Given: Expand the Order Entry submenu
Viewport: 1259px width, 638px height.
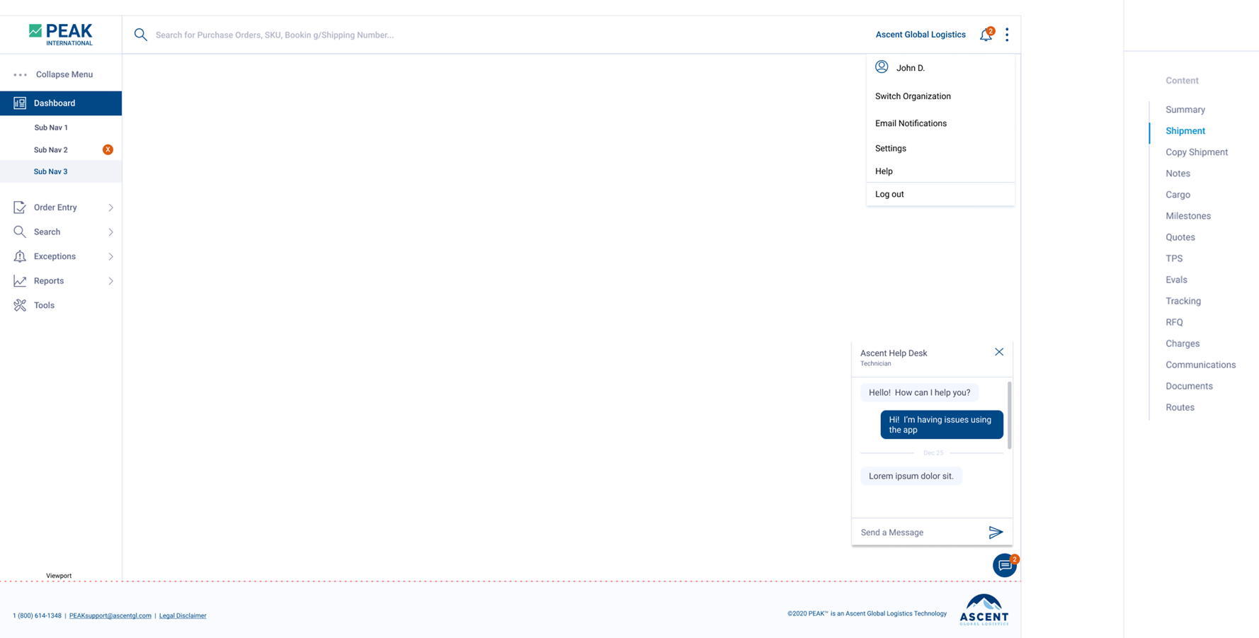Looking at the screenshot, I should 110,207.
